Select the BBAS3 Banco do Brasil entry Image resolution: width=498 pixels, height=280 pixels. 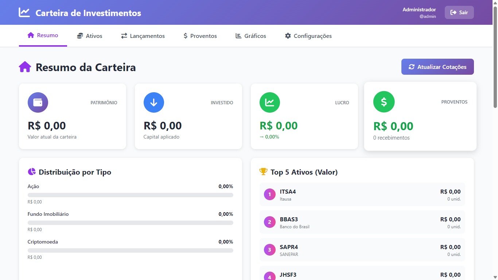click(362, 222)
